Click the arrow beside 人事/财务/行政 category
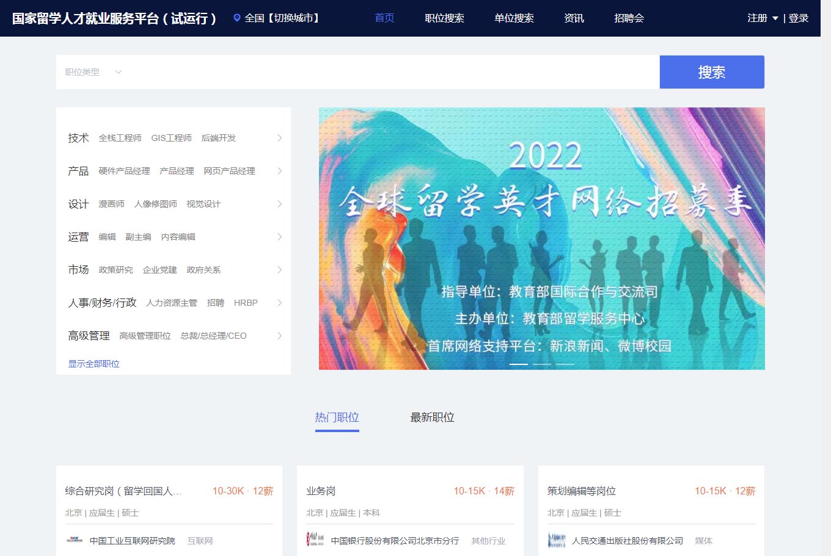The image size is (831, 556). click(x=279, y=302)
